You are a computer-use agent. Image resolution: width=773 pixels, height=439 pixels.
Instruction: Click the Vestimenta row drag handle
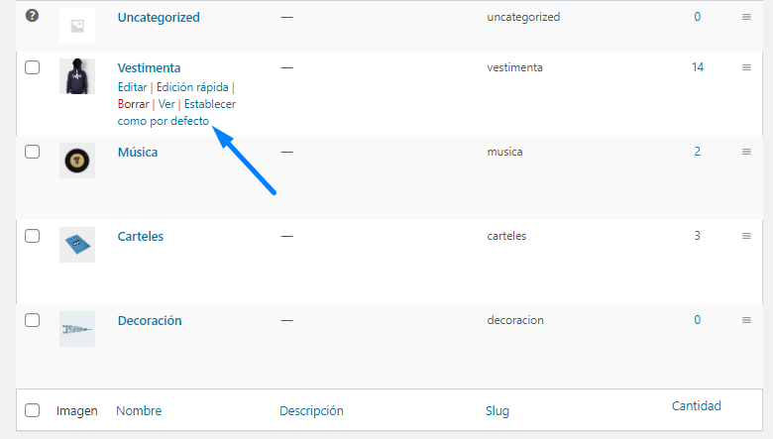[746, 67]
